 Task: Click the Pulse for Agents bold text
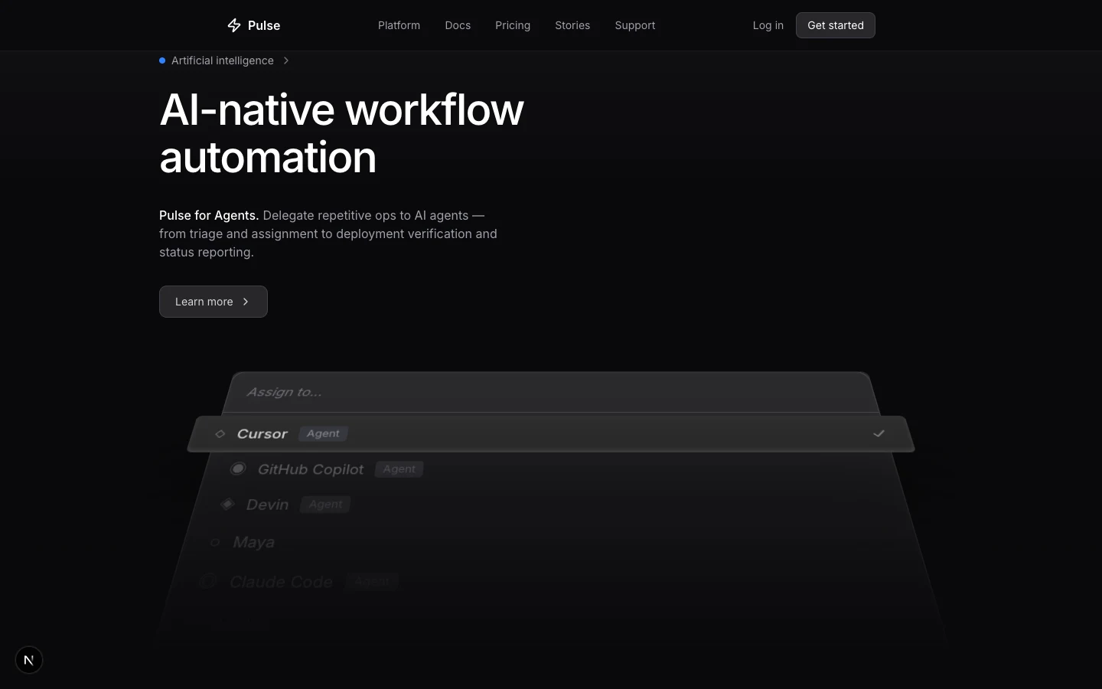coord(209,215)
